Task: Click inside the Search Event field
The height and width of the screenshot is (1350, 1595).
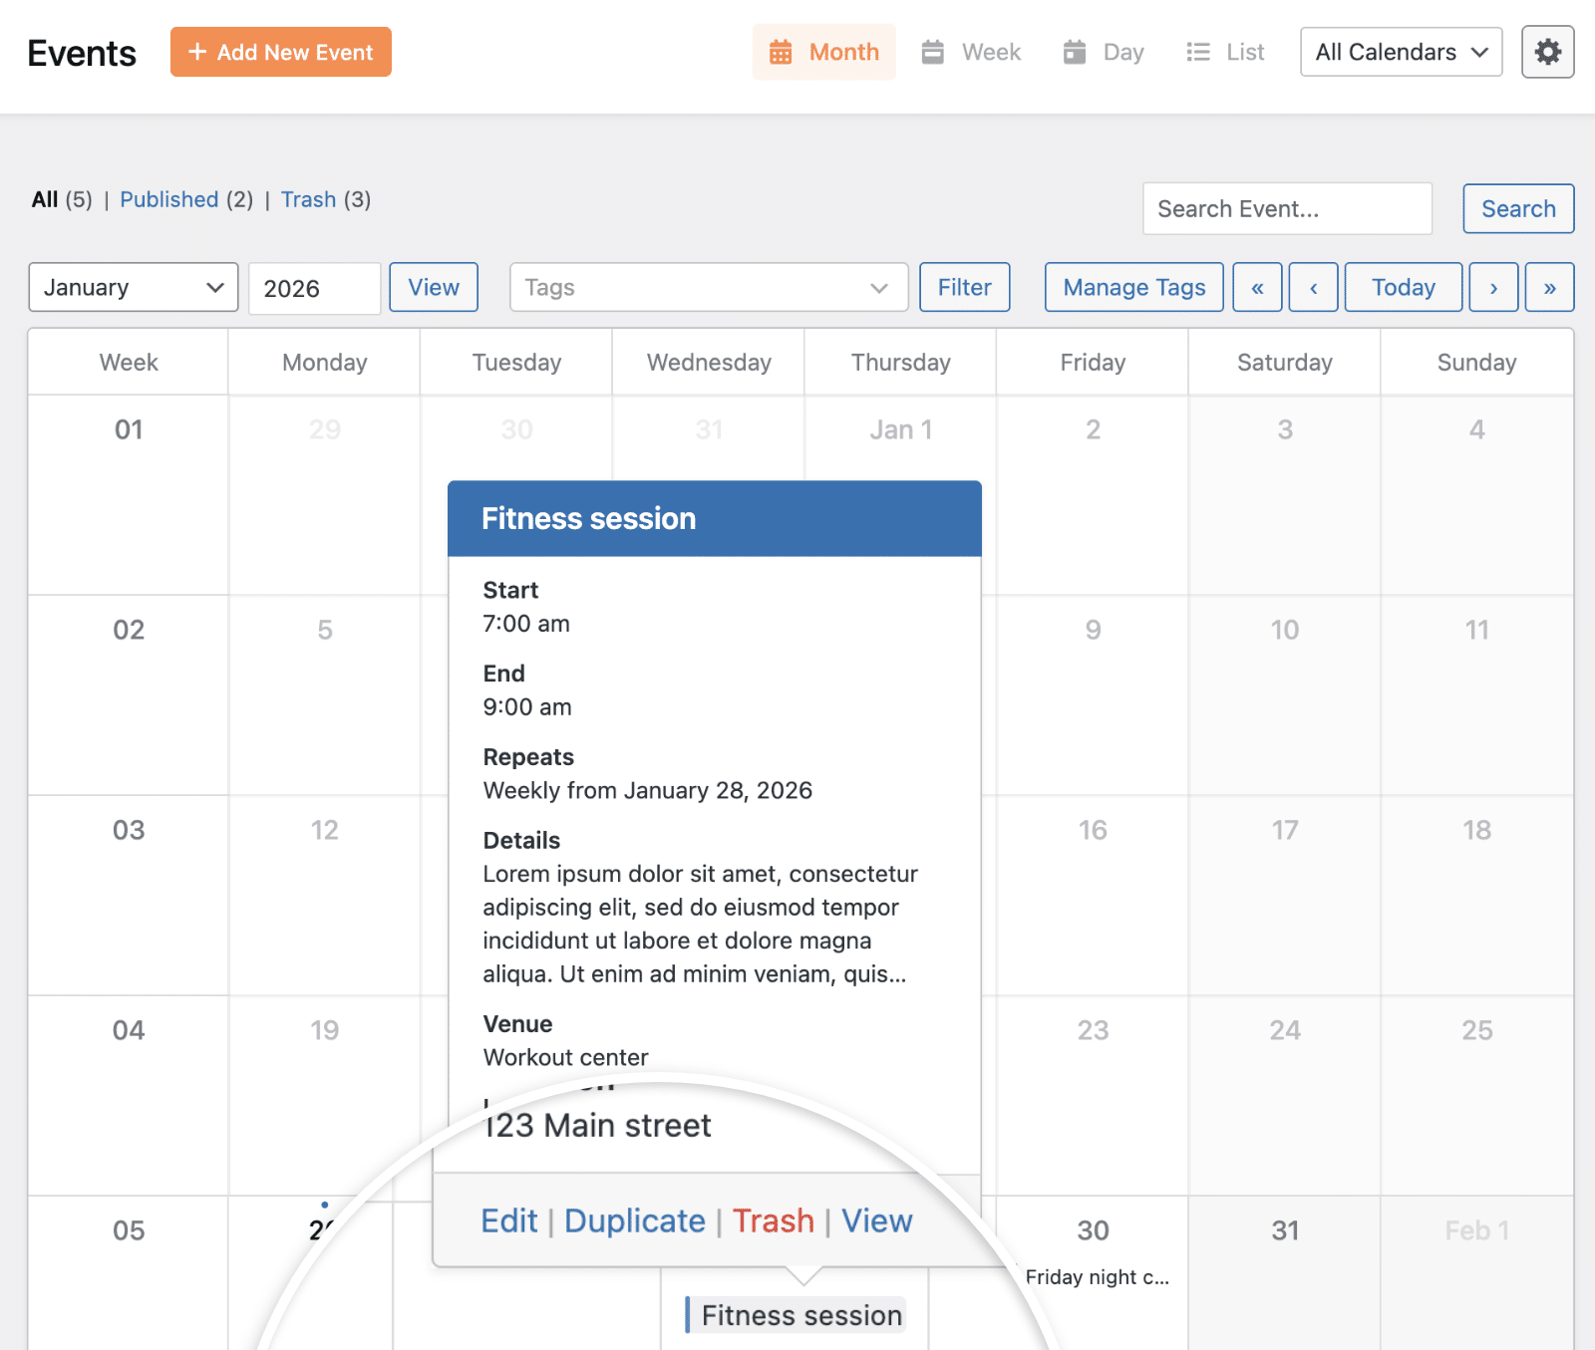Action: tap(1286, 208)
